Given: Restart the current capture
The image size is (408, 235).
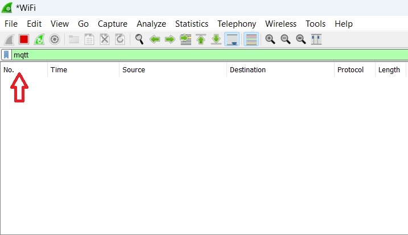Looking at the screenshot, I should pyautogui.click(x=39, y=40).
